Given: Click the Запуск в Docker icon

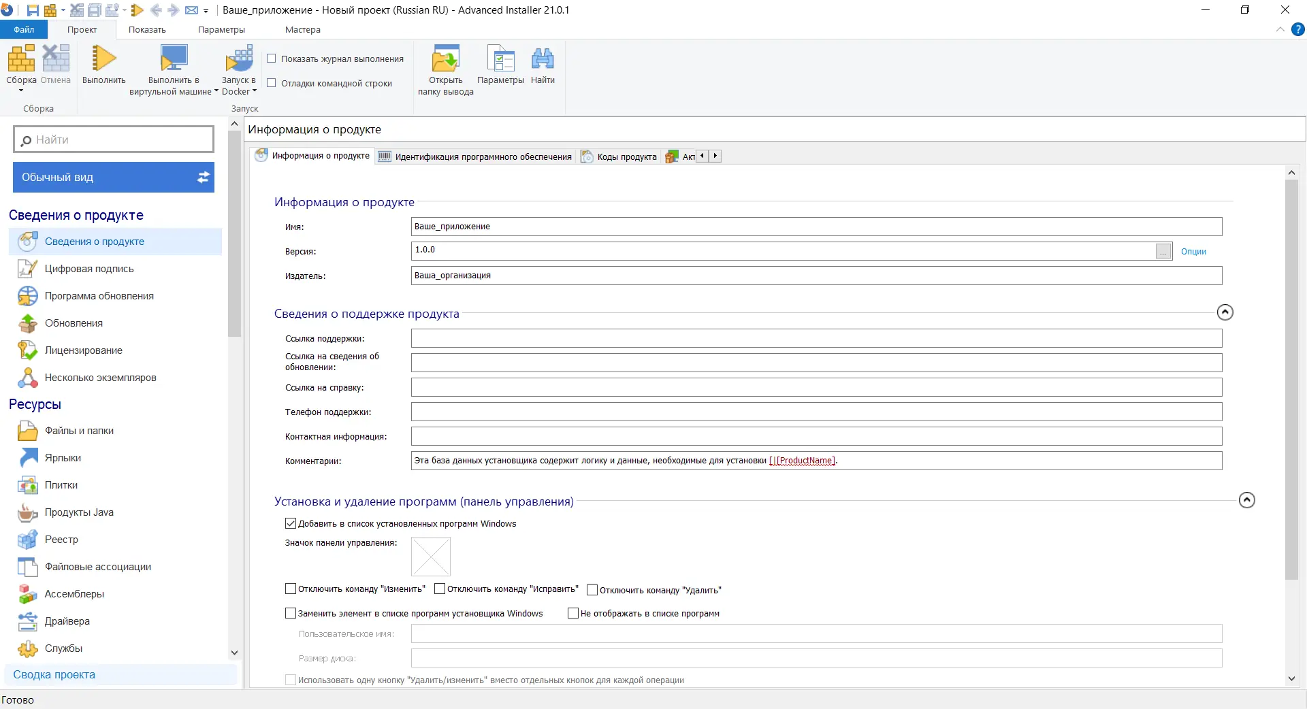Looking at the screenshot, I should (239, 59).
